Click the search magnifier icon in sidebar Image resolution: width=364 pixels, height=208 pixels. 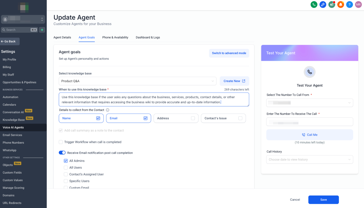(4, 30)
